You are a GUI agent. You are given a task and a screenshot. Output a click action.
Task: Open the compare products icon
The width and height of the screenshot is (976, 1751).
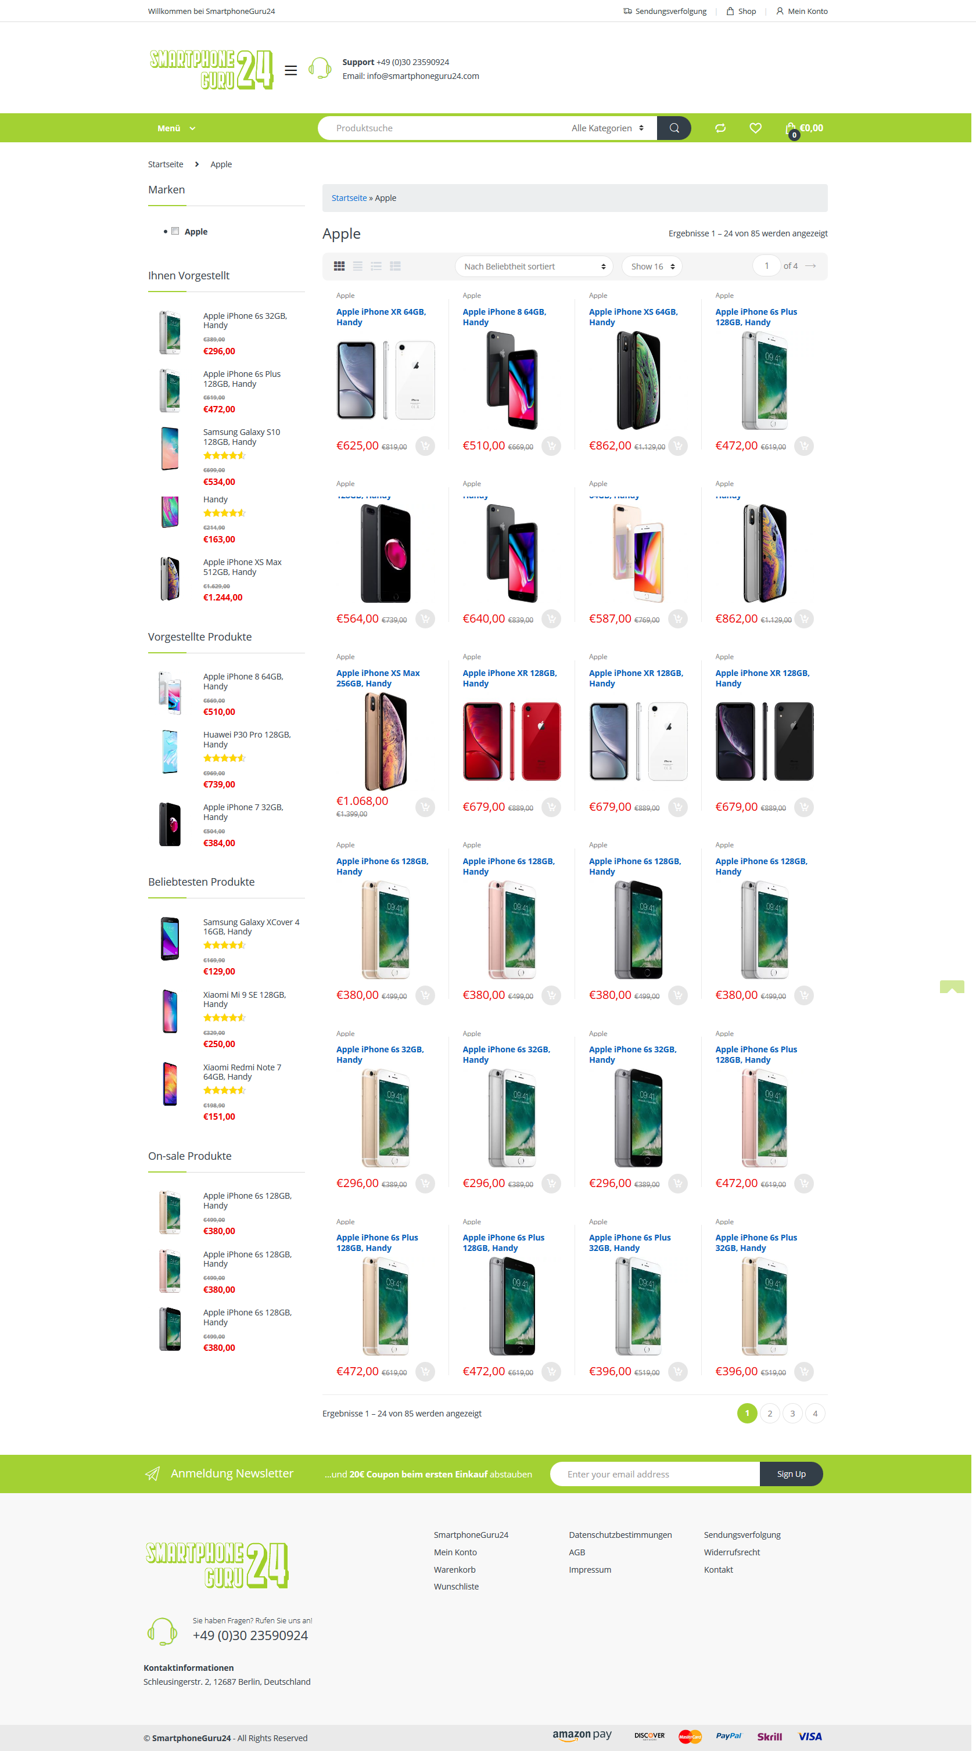[720, 128]
